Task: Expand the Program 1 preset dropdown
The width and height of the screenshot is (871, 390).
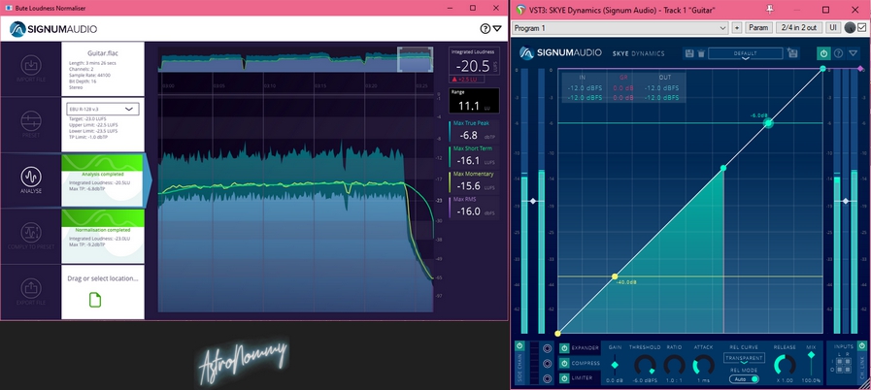Action: pyautogui.click(x=620, y=28)
